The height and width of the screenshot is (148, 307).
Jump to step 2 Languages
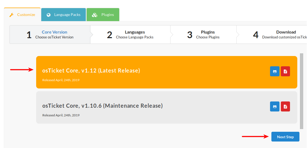(x=130, y=35)
